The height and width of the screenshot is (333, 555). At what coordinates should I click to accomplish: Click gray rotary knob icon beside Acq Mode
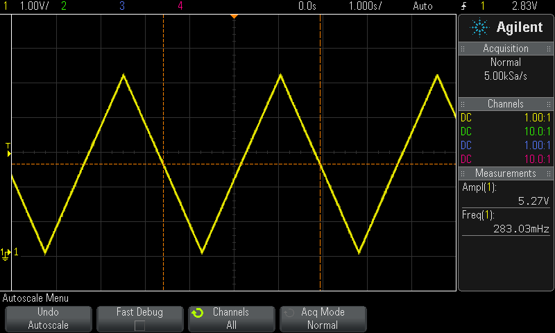coord(289,313)
